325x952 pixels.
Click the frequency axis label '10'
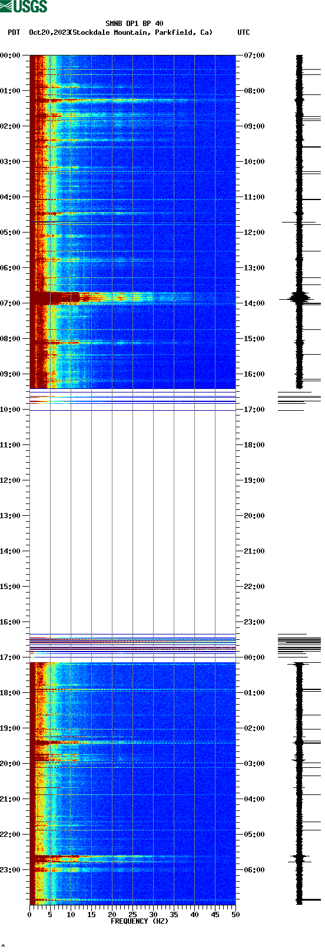click(x=71, y=915)
